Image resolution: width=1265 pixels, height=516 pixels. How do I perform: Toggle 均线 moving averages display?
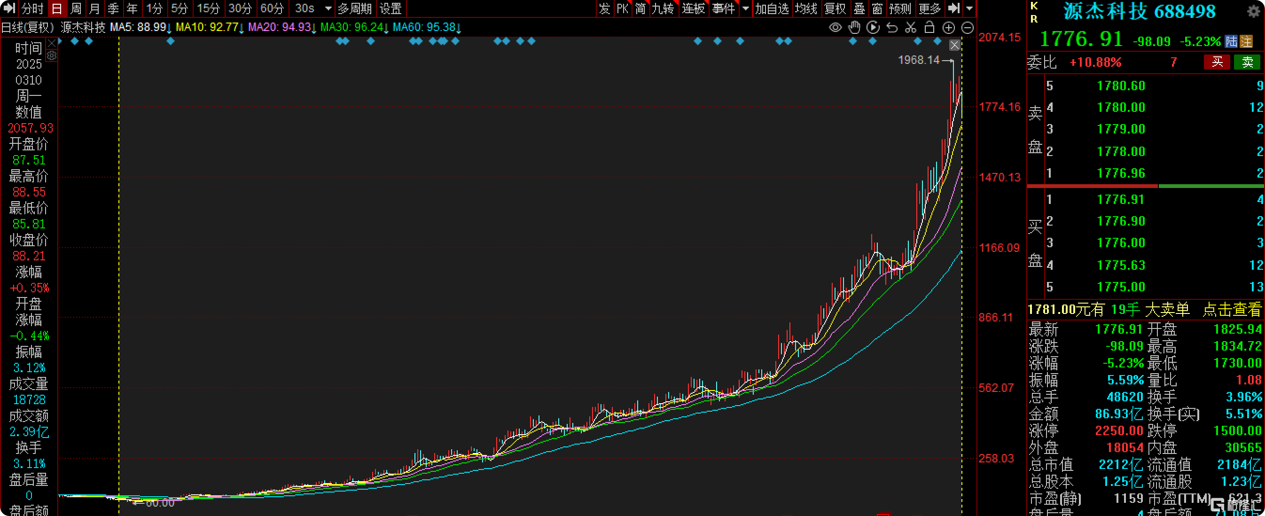point(806,8)
